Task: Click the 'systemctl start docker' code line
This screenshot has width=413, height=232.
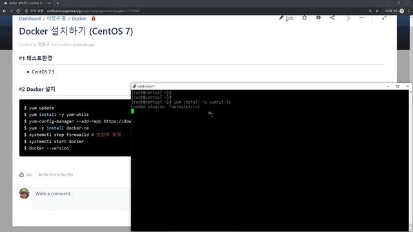Action: pyautogui.click(x=54, y=142)
